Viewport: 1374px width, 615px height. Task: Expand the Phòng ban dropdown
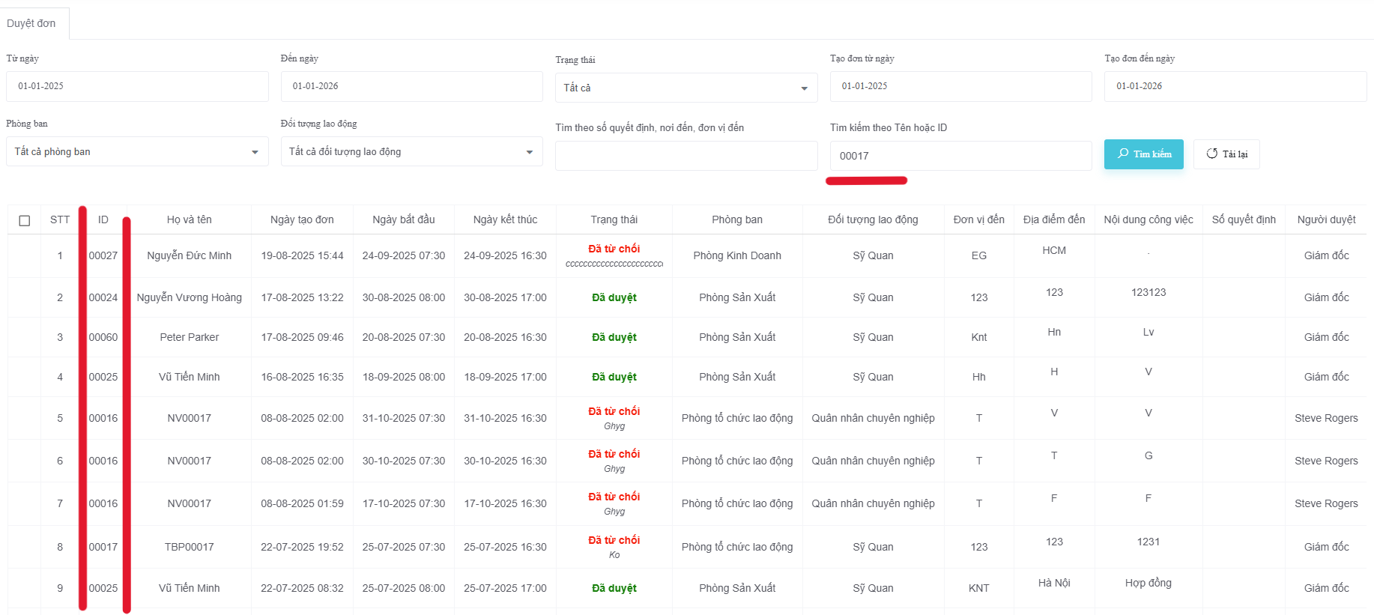137,152
